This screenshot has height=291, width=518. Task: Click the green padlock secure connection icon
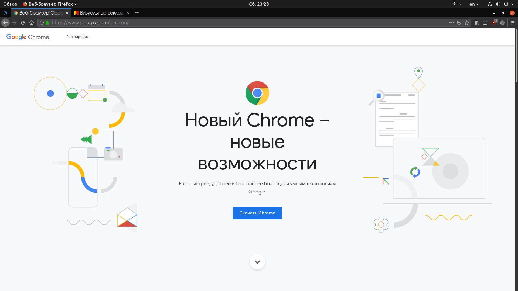pos(47,23)
